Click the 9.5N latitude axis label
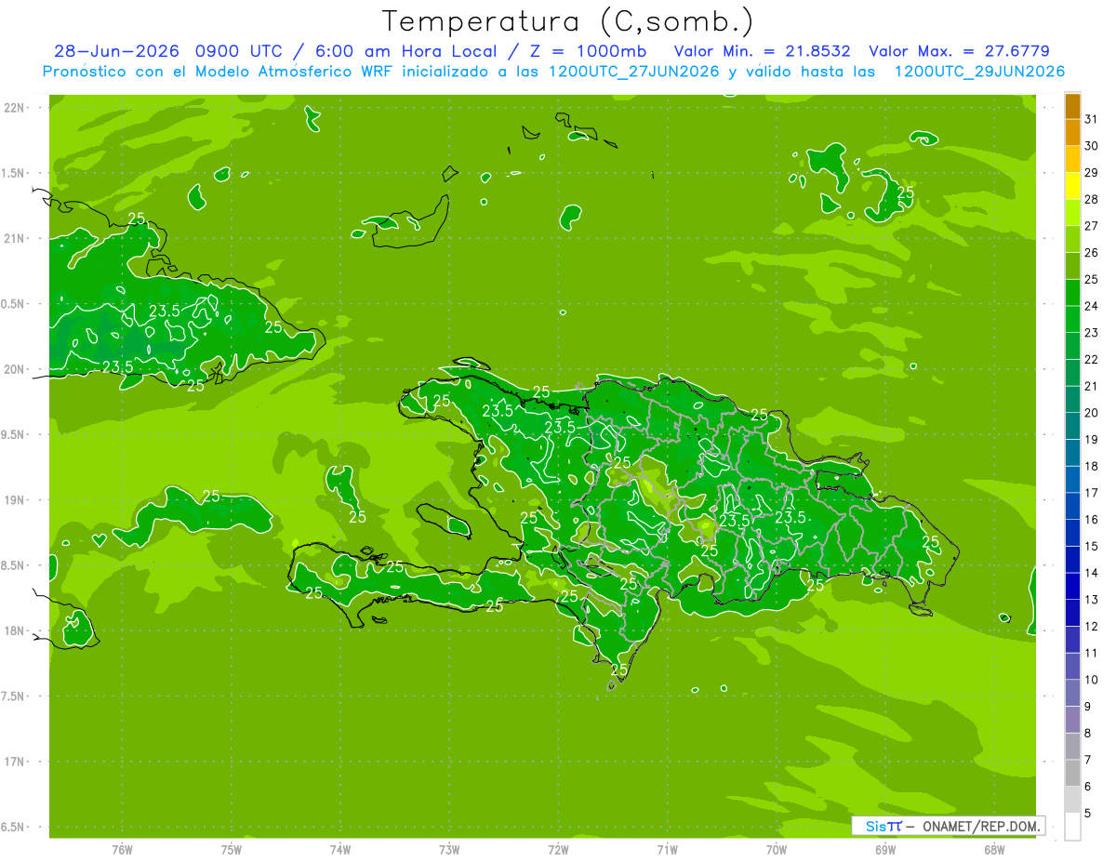The image size is (1116, 862). [x=13, y=434]
